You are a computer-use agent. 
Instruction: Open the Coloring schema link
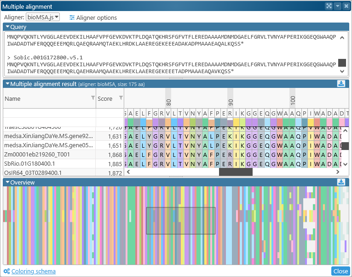33,271
